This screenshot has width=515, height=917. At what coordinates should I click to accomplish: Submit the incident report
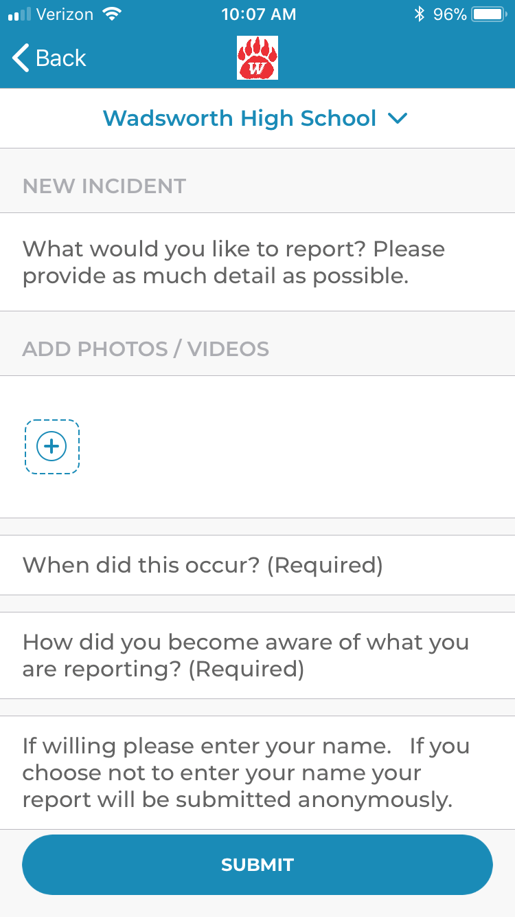coord(257,865)
